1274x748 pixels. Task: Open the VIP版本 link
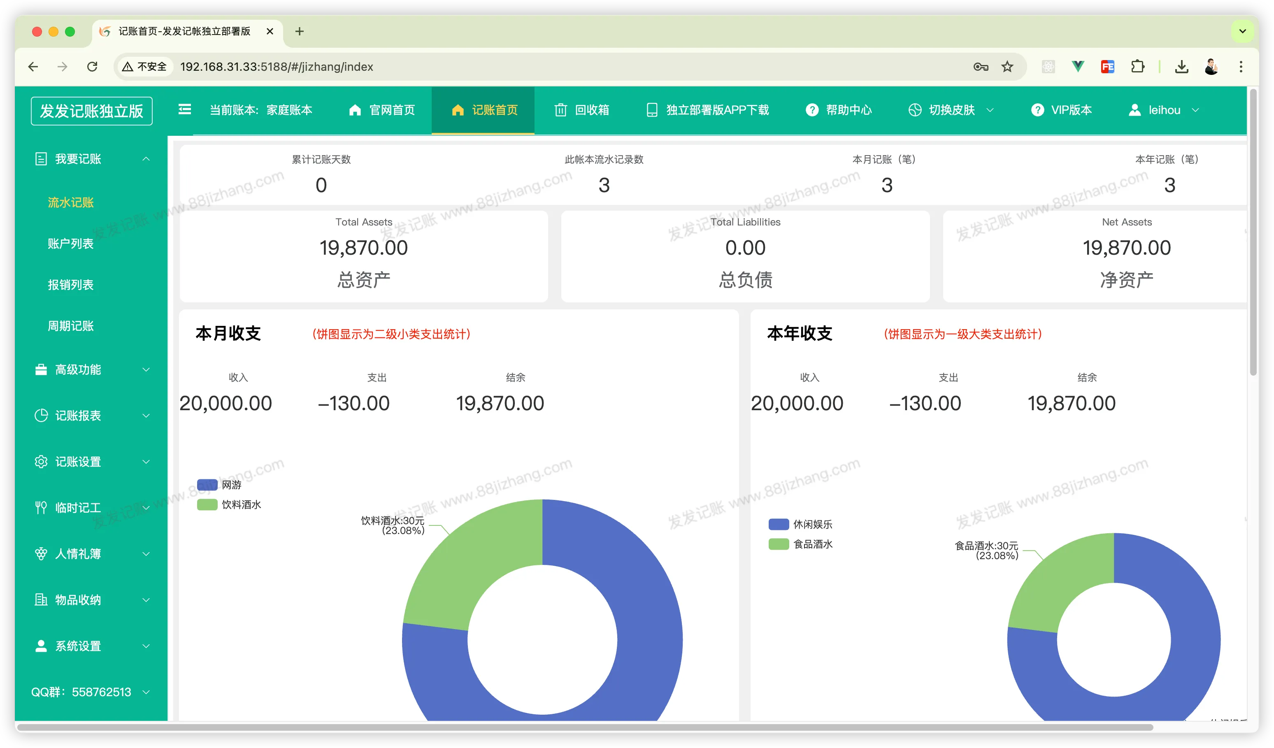pyautogui.click(x=1061, y=110)
